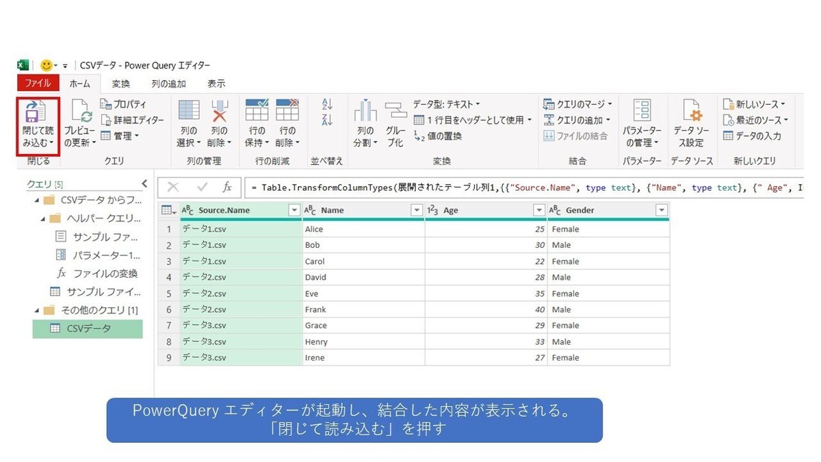This screenshot has height=462, width=821.
Task: Open the Gender column filter dropdown
Action: click(663, 209)
